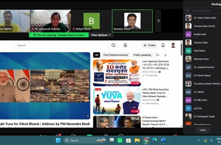
Task: Select Kanika saini participant row
Action: pos(203,34)
